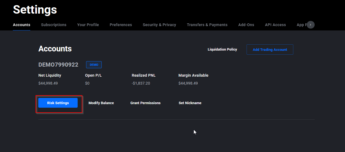Select the account name DEMO7990922

point(58,65)
